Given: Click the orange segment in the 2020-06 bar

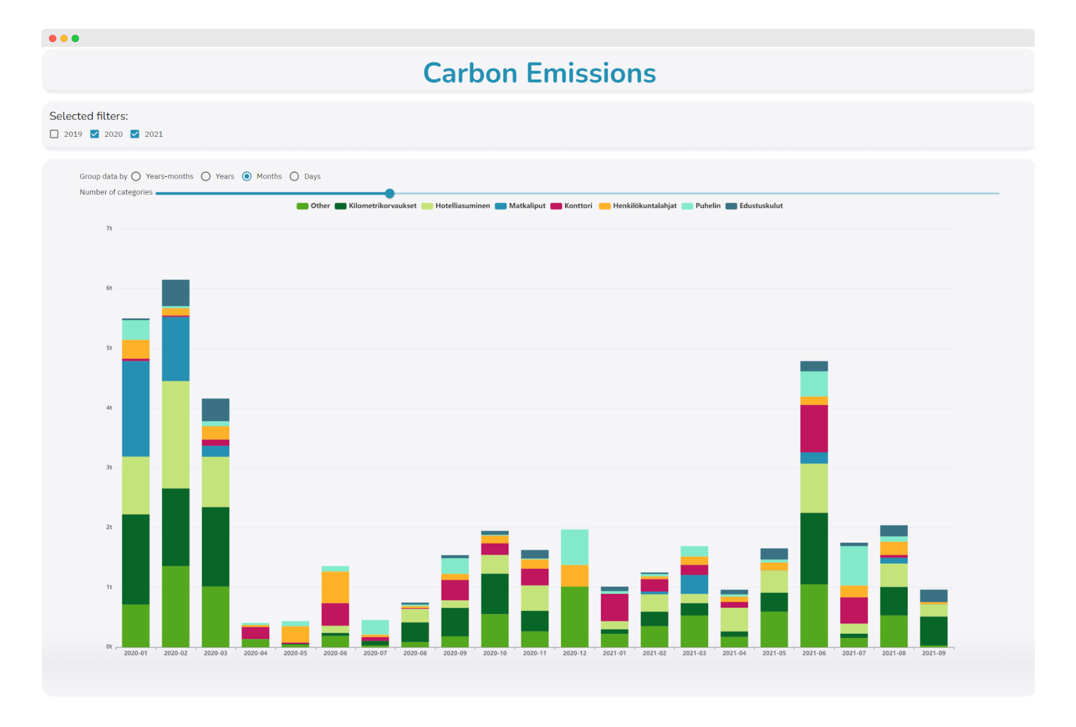Looking at the screenshot, I should click(335, 587).
